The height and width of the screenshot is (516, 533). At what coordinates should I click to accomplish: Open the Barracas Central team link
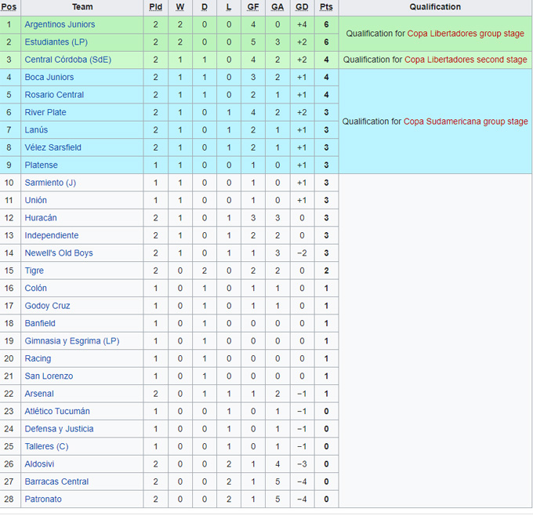point(56,481)
